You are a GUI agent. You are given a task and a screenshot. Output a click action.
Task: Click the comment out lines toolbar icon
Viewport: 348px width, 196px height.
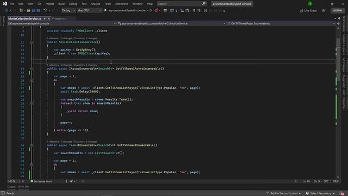[194, 10]
